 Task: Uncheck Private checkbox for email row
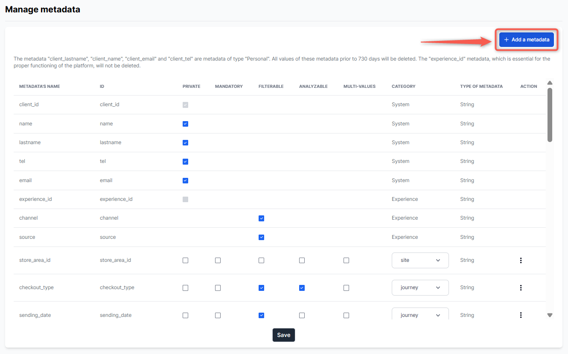tap(185, 180)
